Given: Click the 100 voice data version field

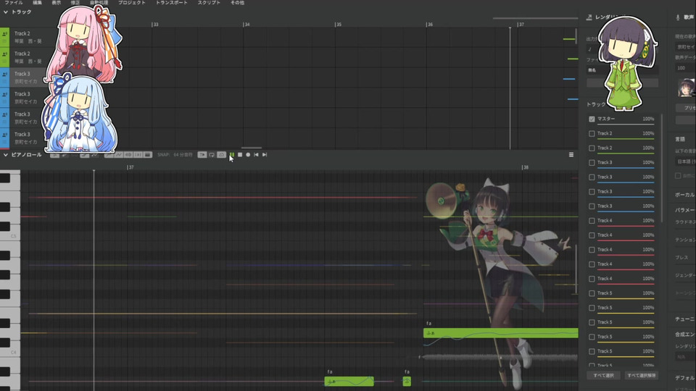Looking at the screenshot, I should 686,68.
